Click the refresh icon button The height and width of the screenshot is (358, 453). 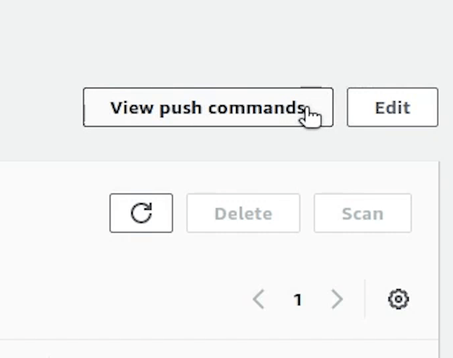[141, 213]
